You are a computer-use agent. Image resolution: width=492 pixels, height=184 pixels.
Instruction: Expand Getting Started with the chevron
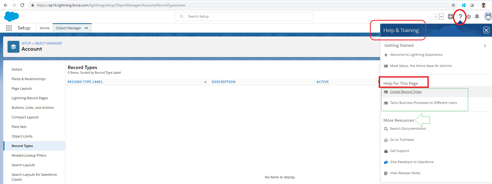pyautogui.click(x=485, y=46)
